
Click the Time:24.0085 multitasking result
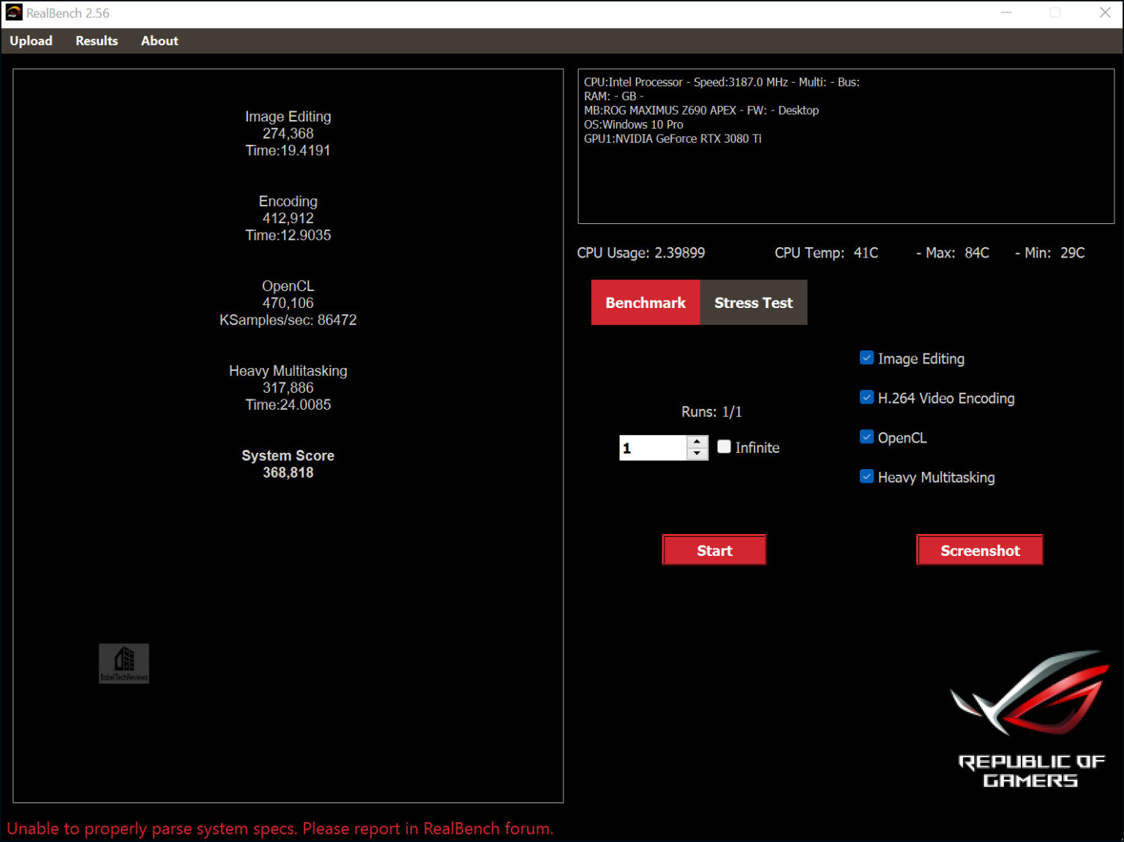click(288, 405)
